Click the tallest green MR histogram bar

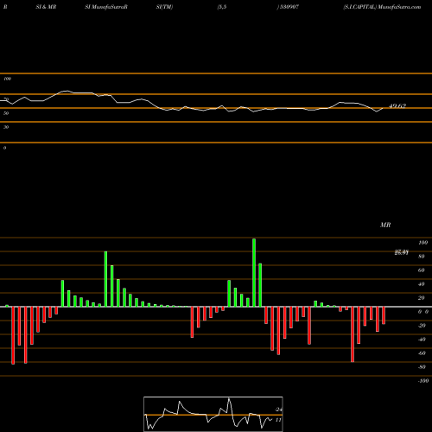click(254, 272)
